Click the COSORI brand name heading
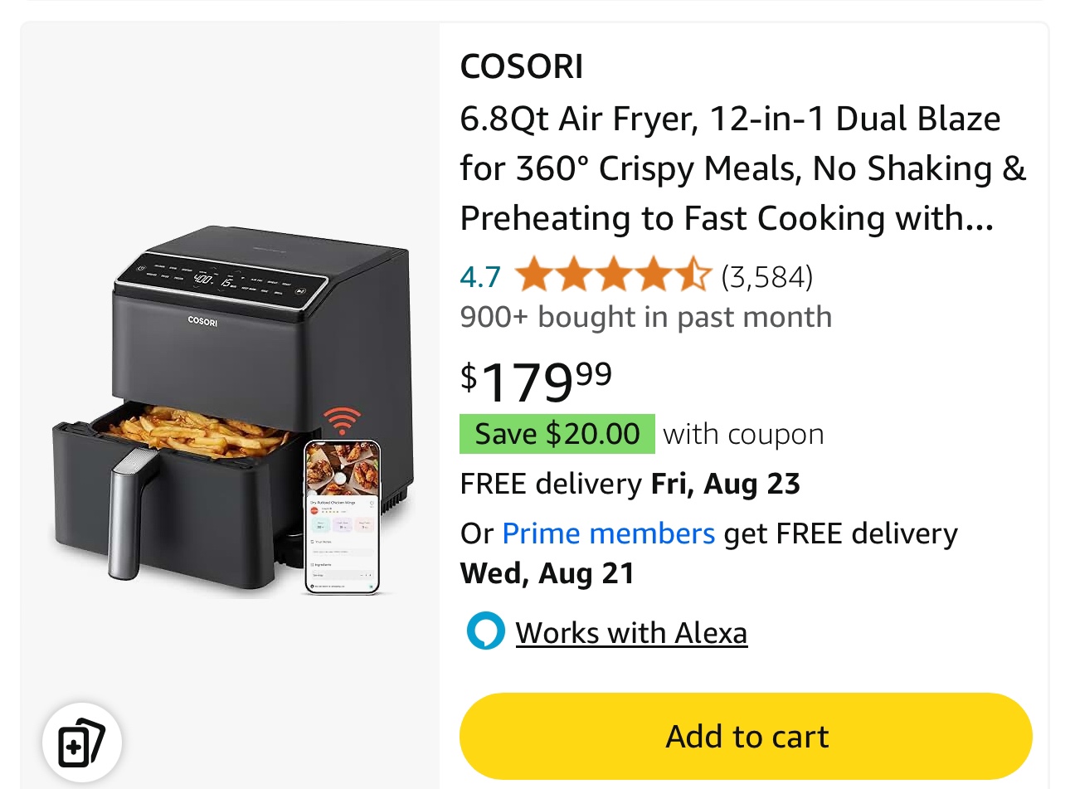 [522, 66]
